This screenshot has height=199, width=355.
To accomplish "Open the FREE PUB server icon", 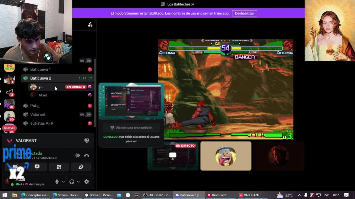I will [x=9, y=67].
